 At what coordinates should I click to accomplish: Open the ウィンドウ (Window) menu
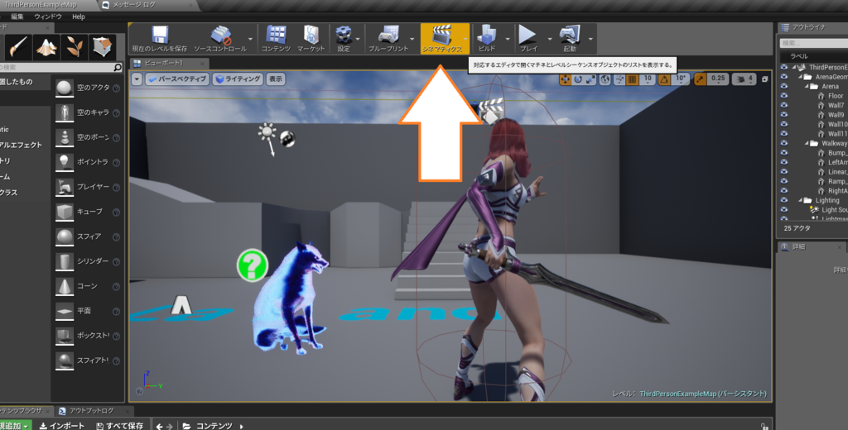(x=48, y=17)
